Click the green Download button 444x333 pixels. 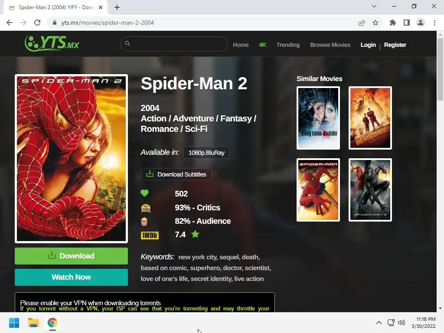coord(72,256)
